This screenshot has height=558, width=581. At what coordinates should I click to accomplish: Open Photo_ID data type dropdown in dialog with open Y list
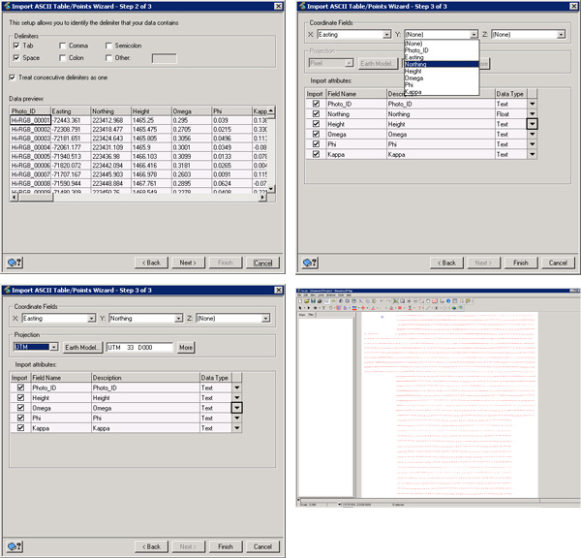click(532, 104)
